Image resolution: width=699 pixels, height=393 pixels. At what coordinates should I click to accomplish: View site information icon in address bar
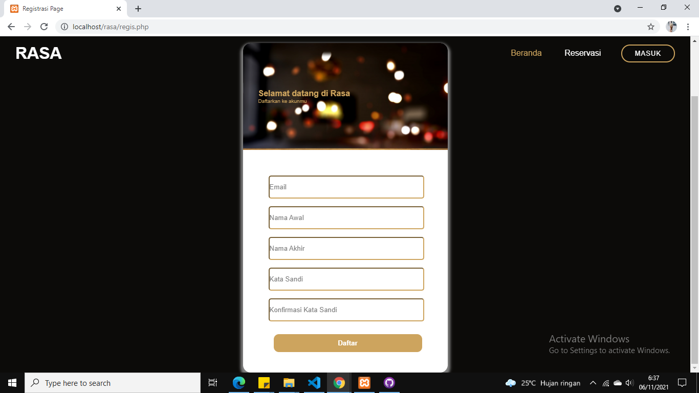pos(64,27)
